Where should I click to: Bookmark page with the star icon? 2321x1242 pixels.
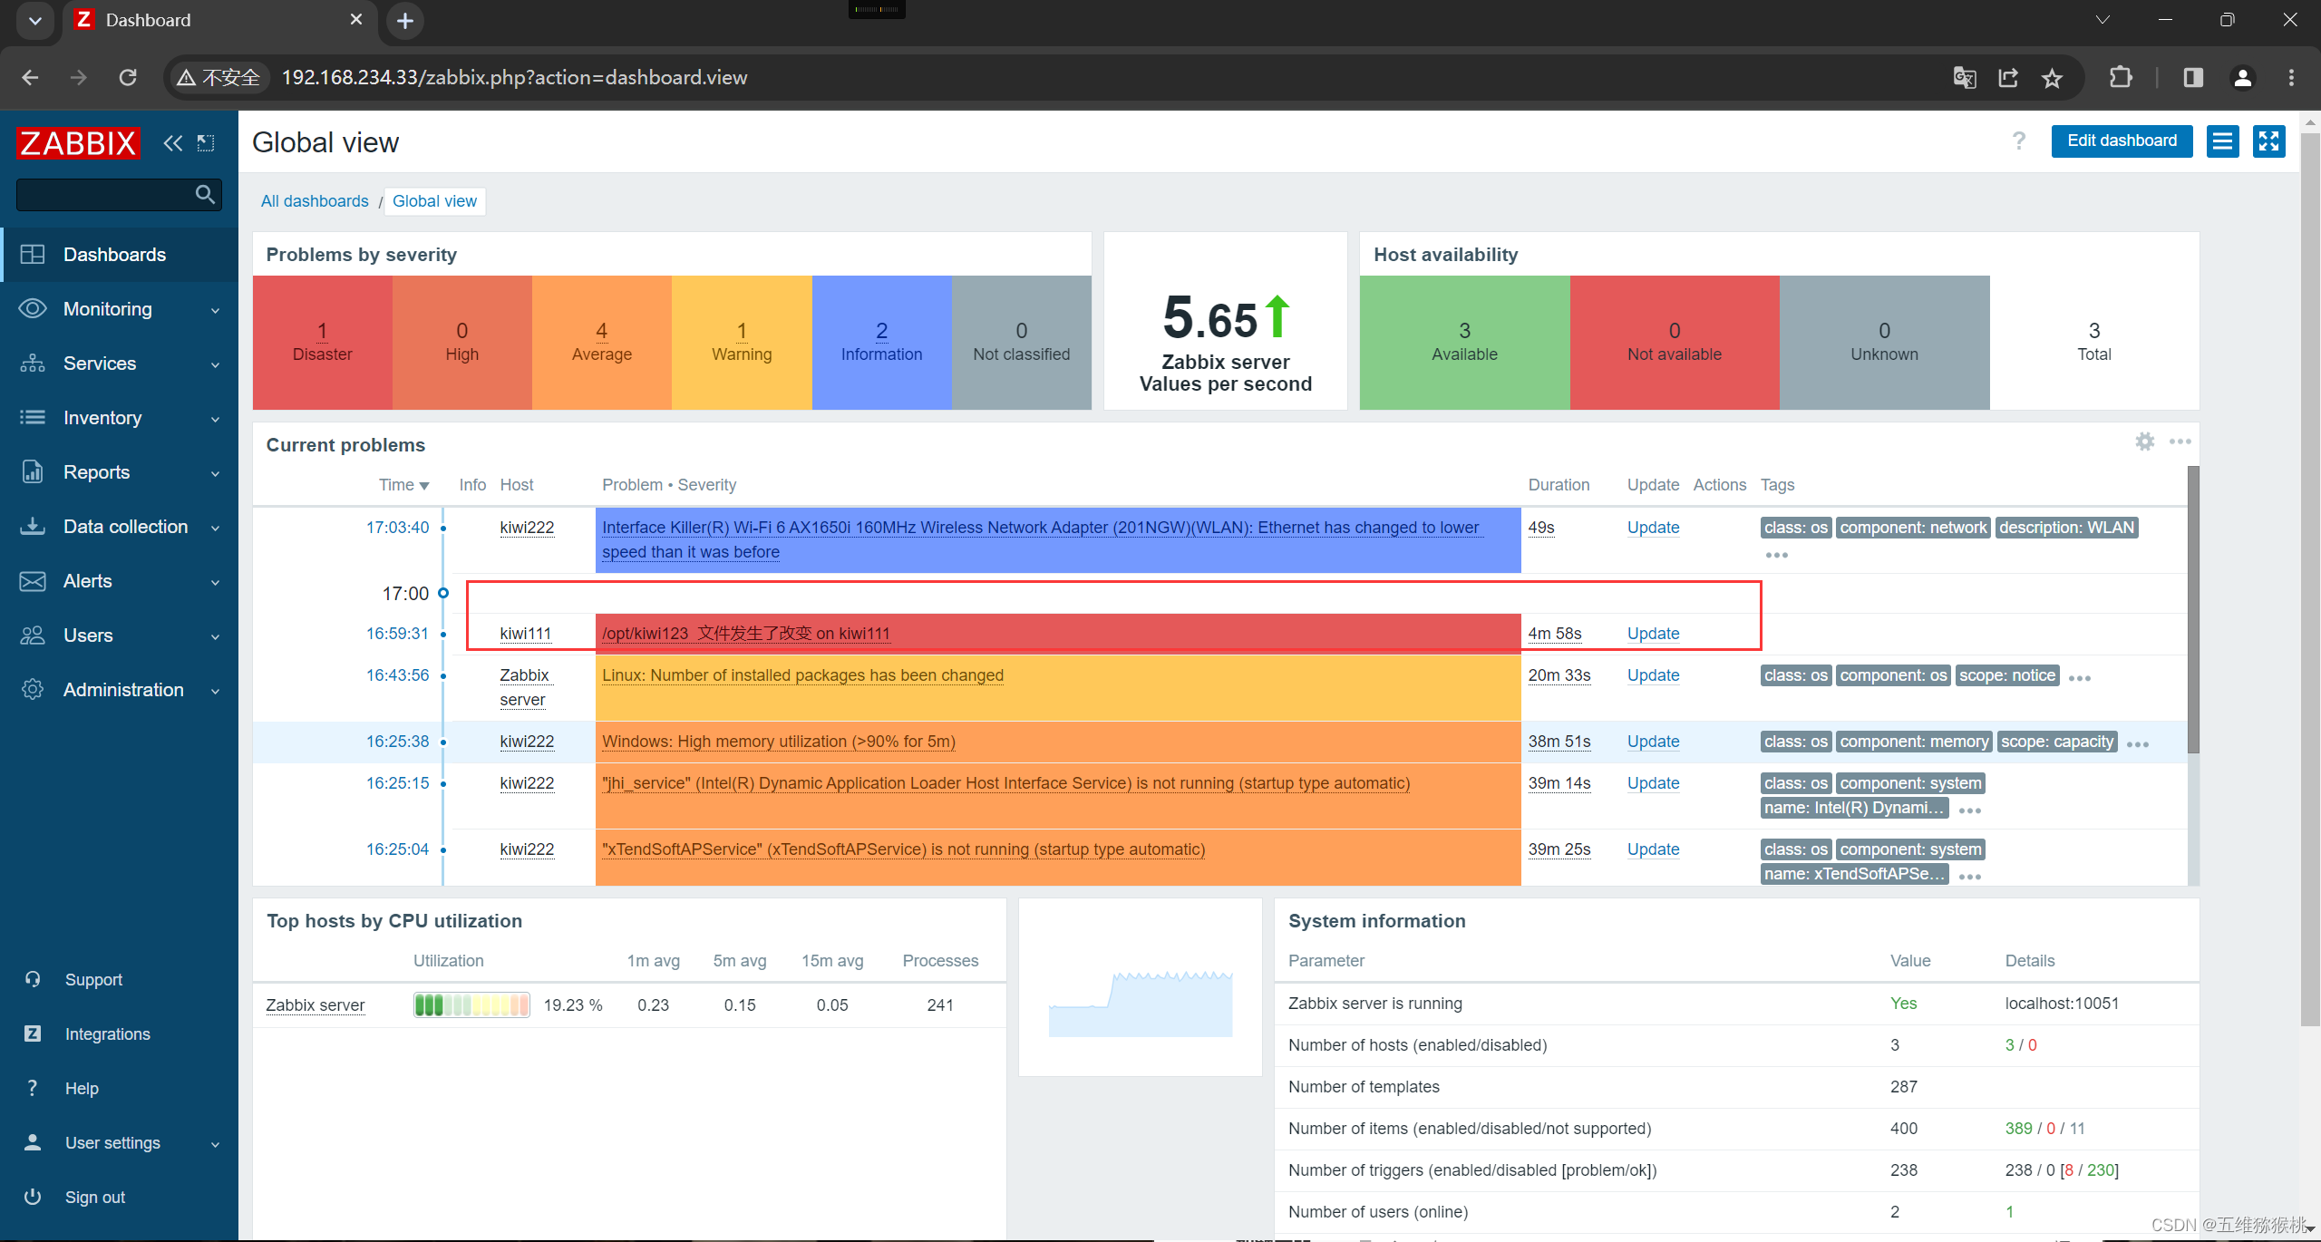coord(2052,78)
